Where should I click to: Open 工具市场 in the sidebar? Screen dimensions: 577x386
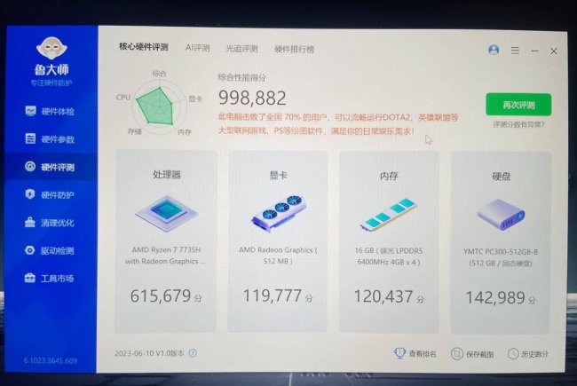[50, 278]
